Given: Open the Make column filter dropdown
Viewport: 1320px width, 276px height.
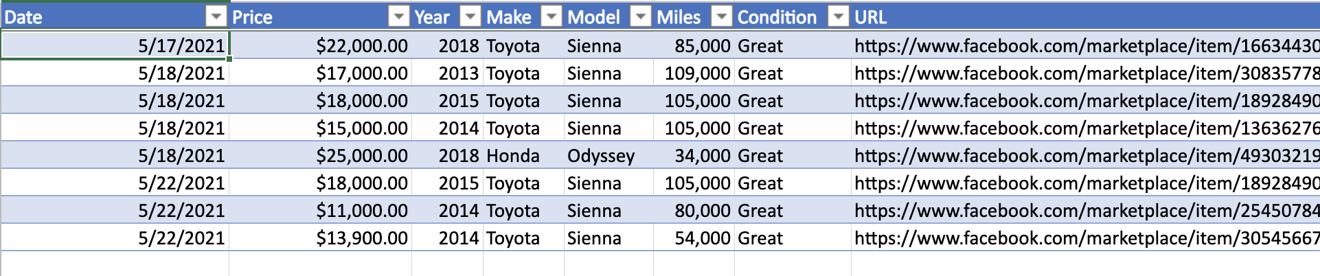Looking at the screenshot, I should (551, 16).
